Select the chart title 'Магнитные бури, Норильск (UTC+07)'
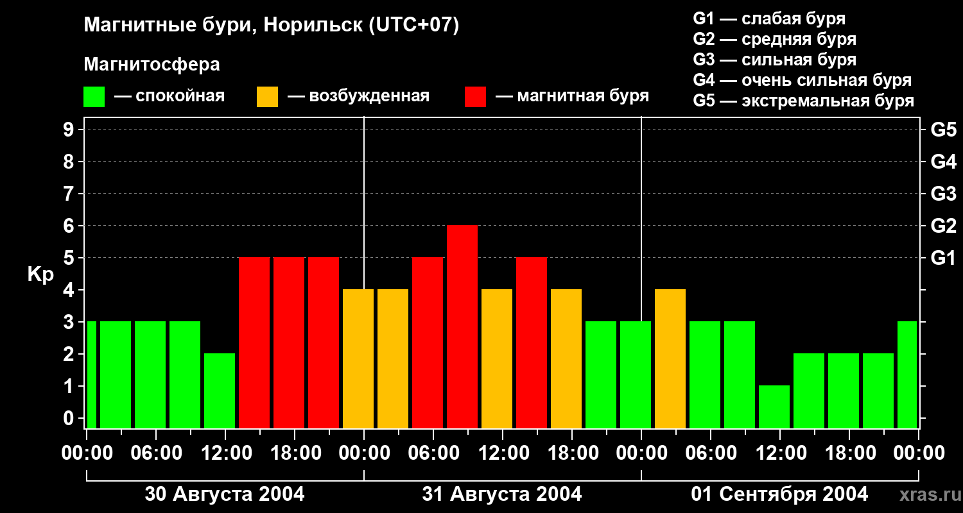 click(272, 26)
